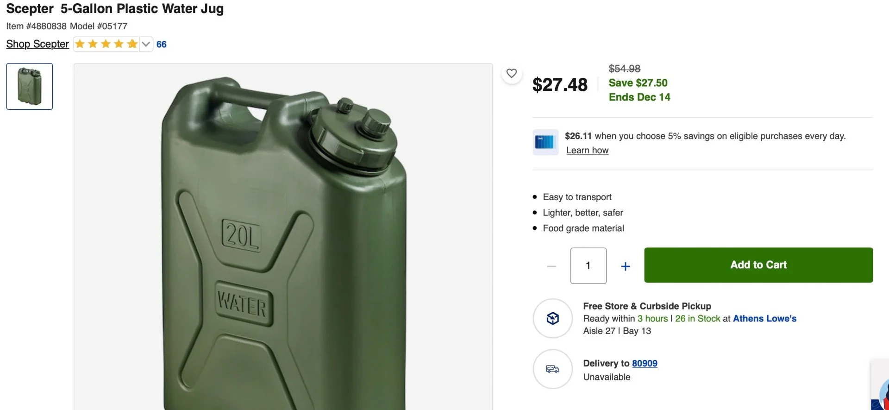
Task: Click the store pickup box icon
Action: point(553,318)
